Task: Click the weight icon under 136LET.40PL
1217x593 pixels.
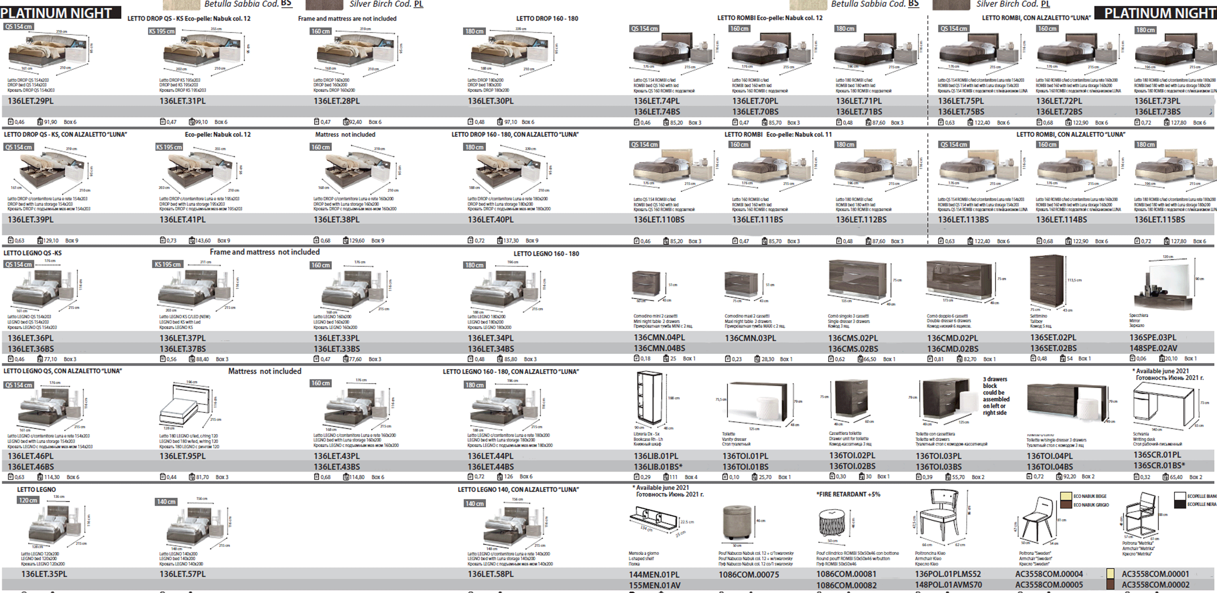Action: coord(499,241)
